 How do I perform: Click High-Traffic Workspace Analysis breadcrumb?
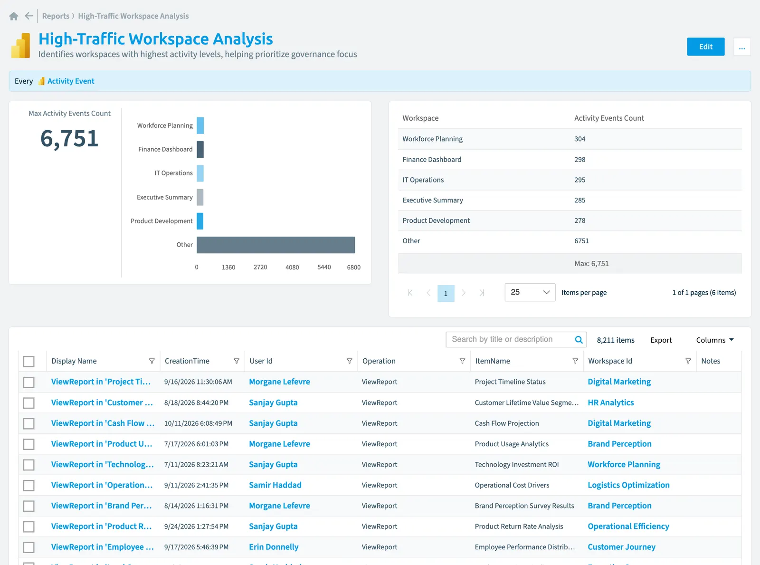click(x=133, y=16)
